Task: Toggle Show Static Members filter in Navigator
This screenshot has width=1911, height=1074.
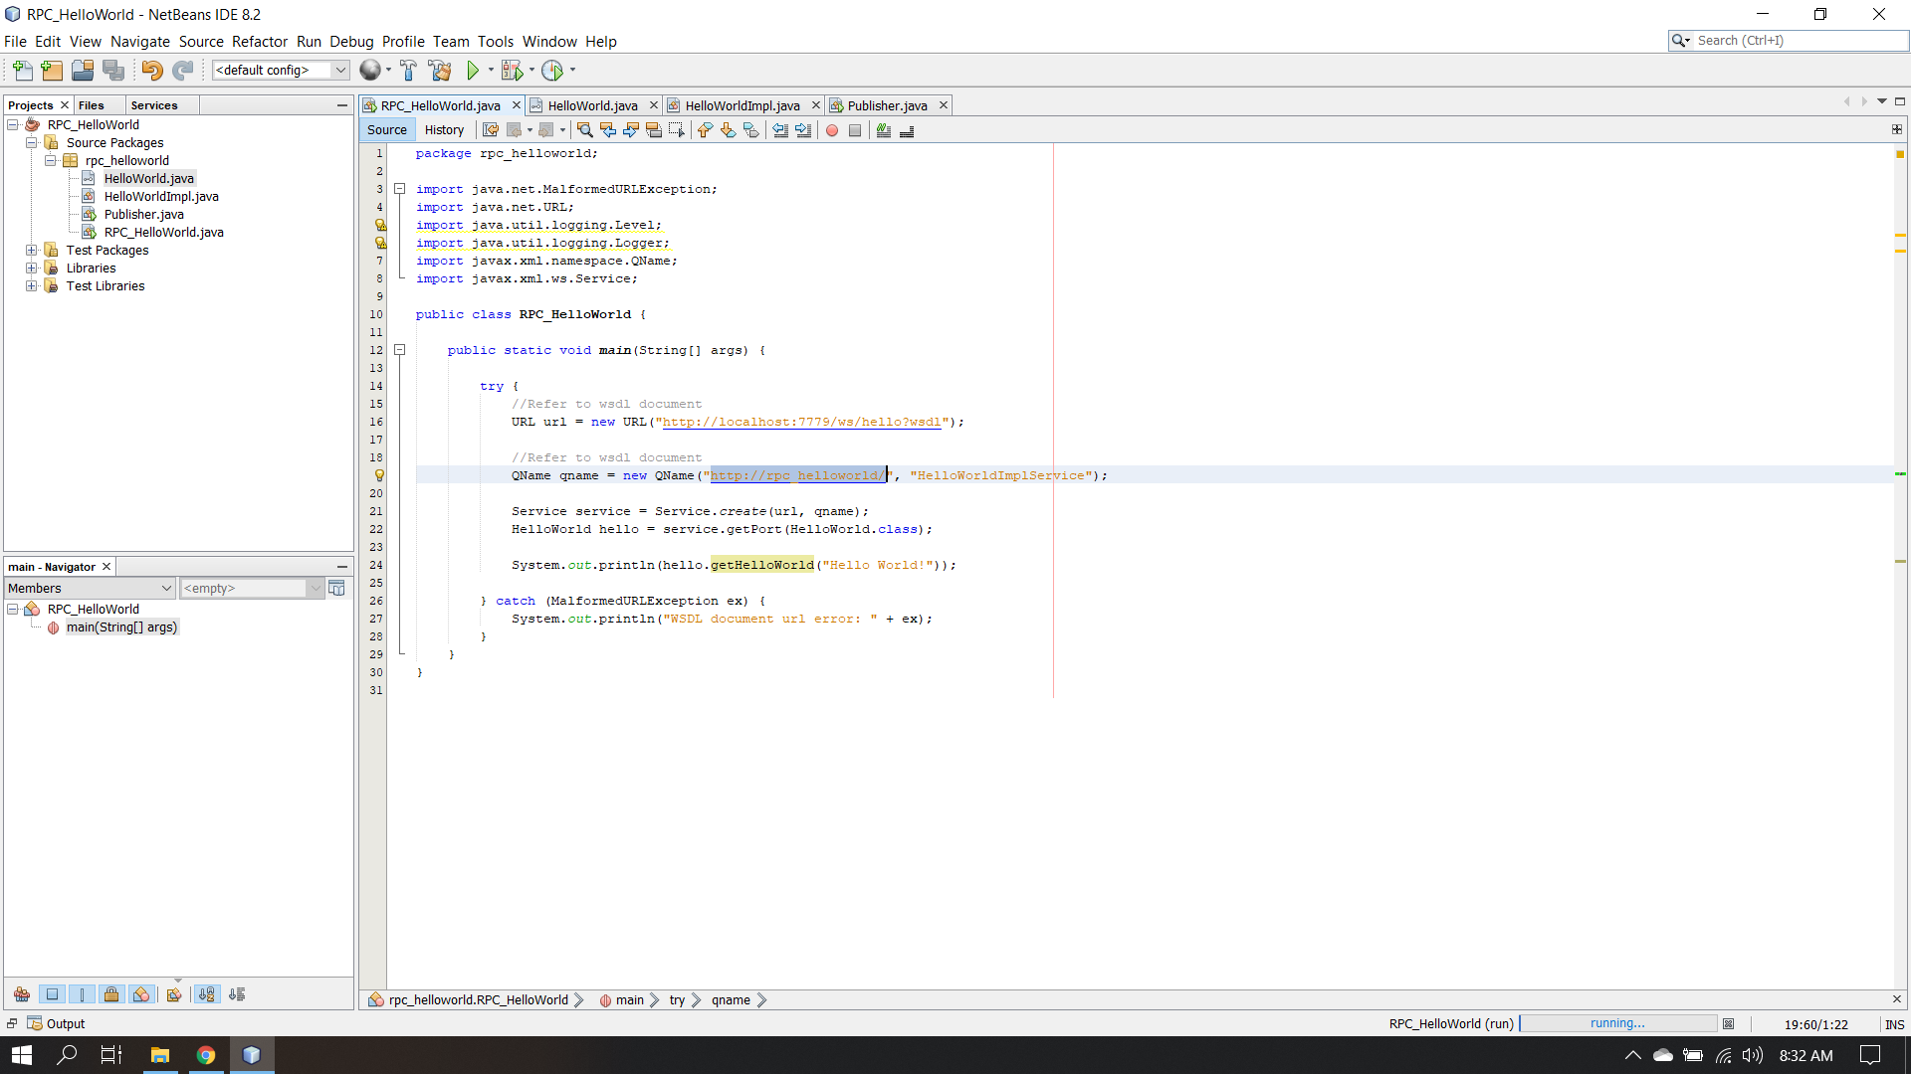Action: pos(82,994)
